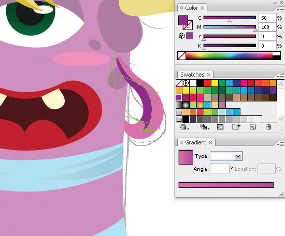Minimize the panel dock

click(x=275, y=3)
